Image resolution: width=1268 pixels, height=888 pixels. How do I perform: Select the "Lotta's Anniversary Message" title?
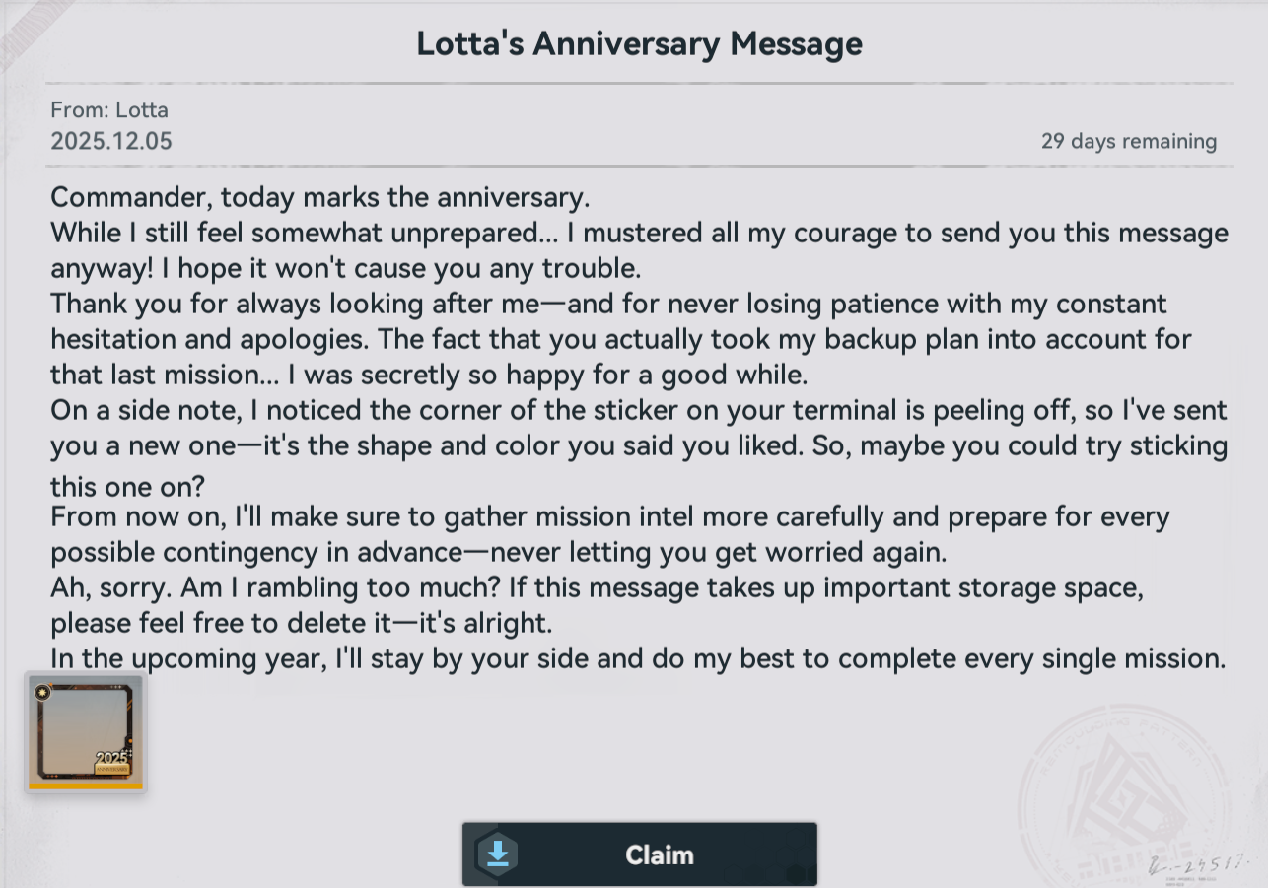pyautogui.click(x=639, y=43)
